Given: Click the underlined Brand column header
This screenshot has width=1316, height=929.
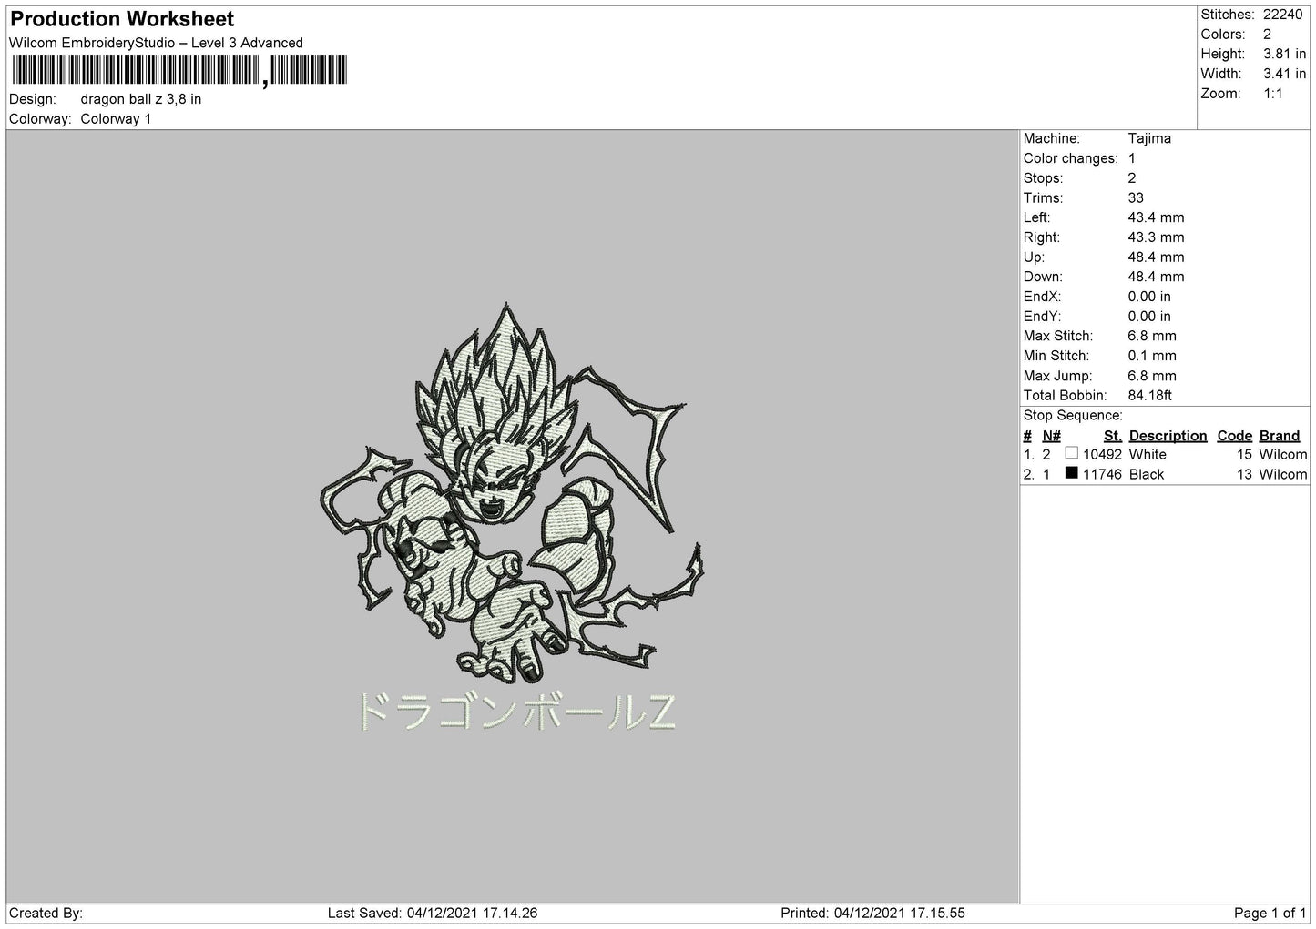Looking at the screenshot, I should click(1279, 436).
